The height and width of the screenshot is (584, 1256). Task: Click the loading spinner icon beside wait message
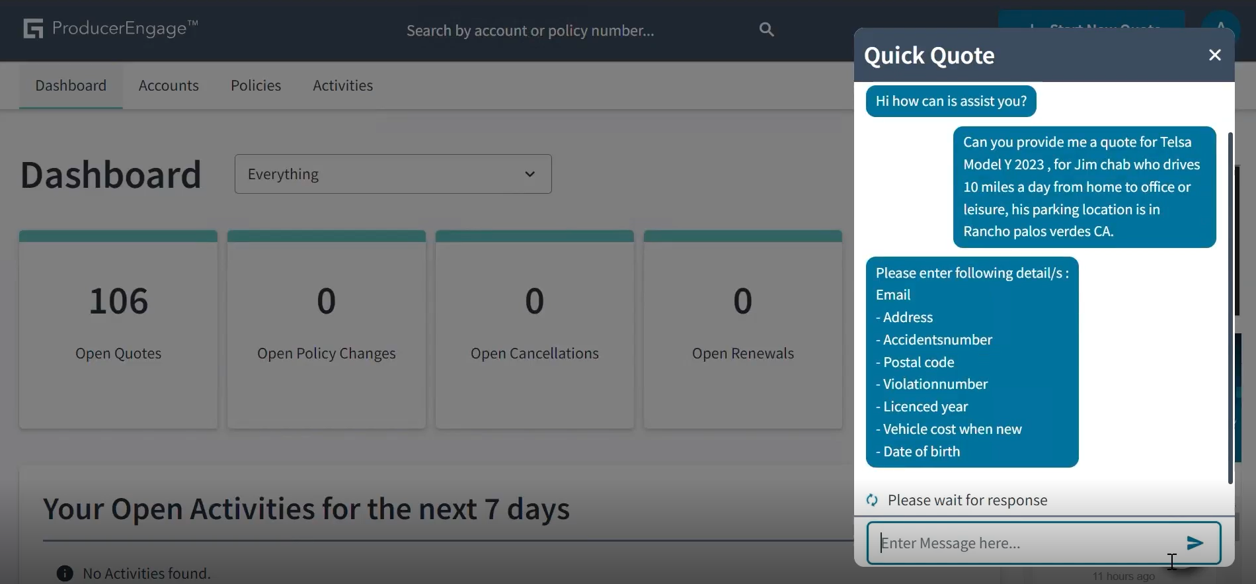click(873, 501)
